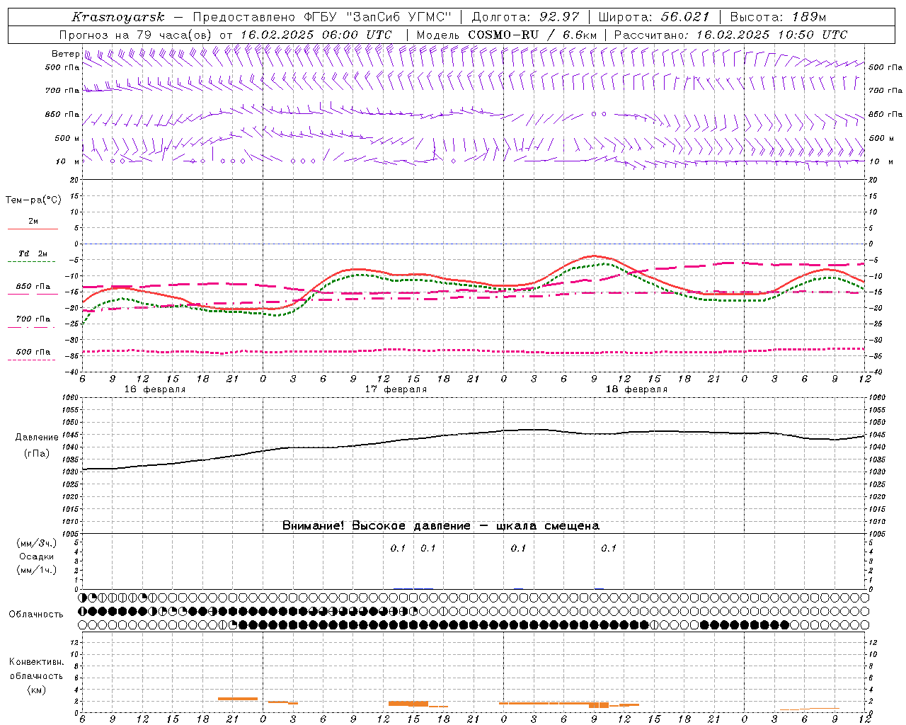The width and height of the screenshot is (906, 725).
Task: Click the 17 февраля date label
Action: pyautogui.click(x=396, y=389)
